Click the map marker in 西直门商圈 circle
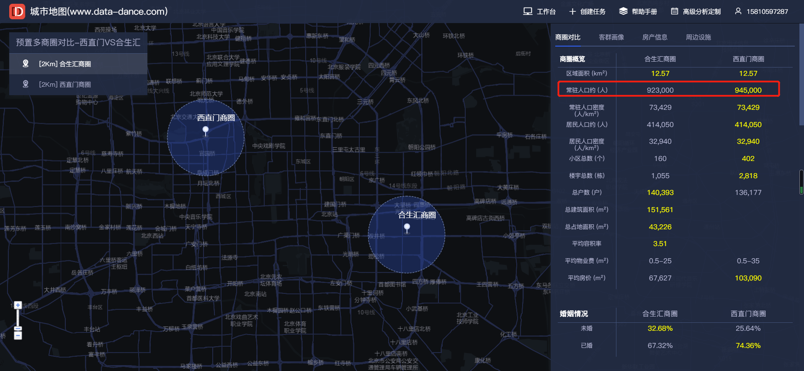The height and width of the screenshot is (371, 804). [205, 131]
